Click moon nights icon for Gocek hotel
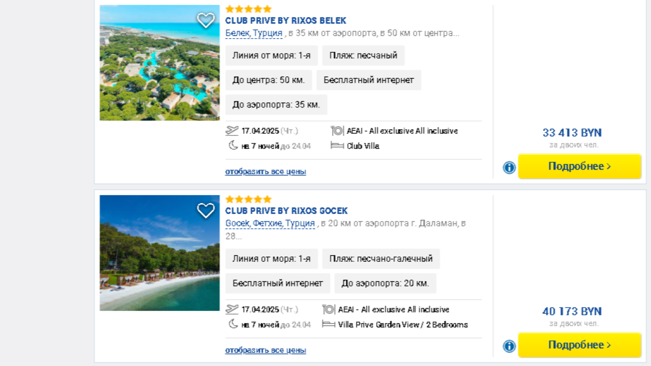 [233, 324]
